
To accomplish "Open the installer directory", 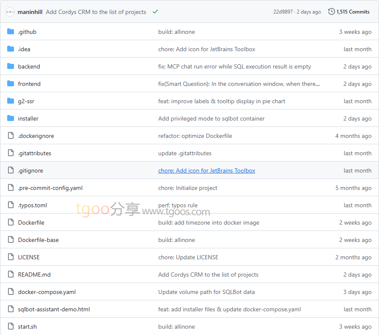I will (28, 118).
